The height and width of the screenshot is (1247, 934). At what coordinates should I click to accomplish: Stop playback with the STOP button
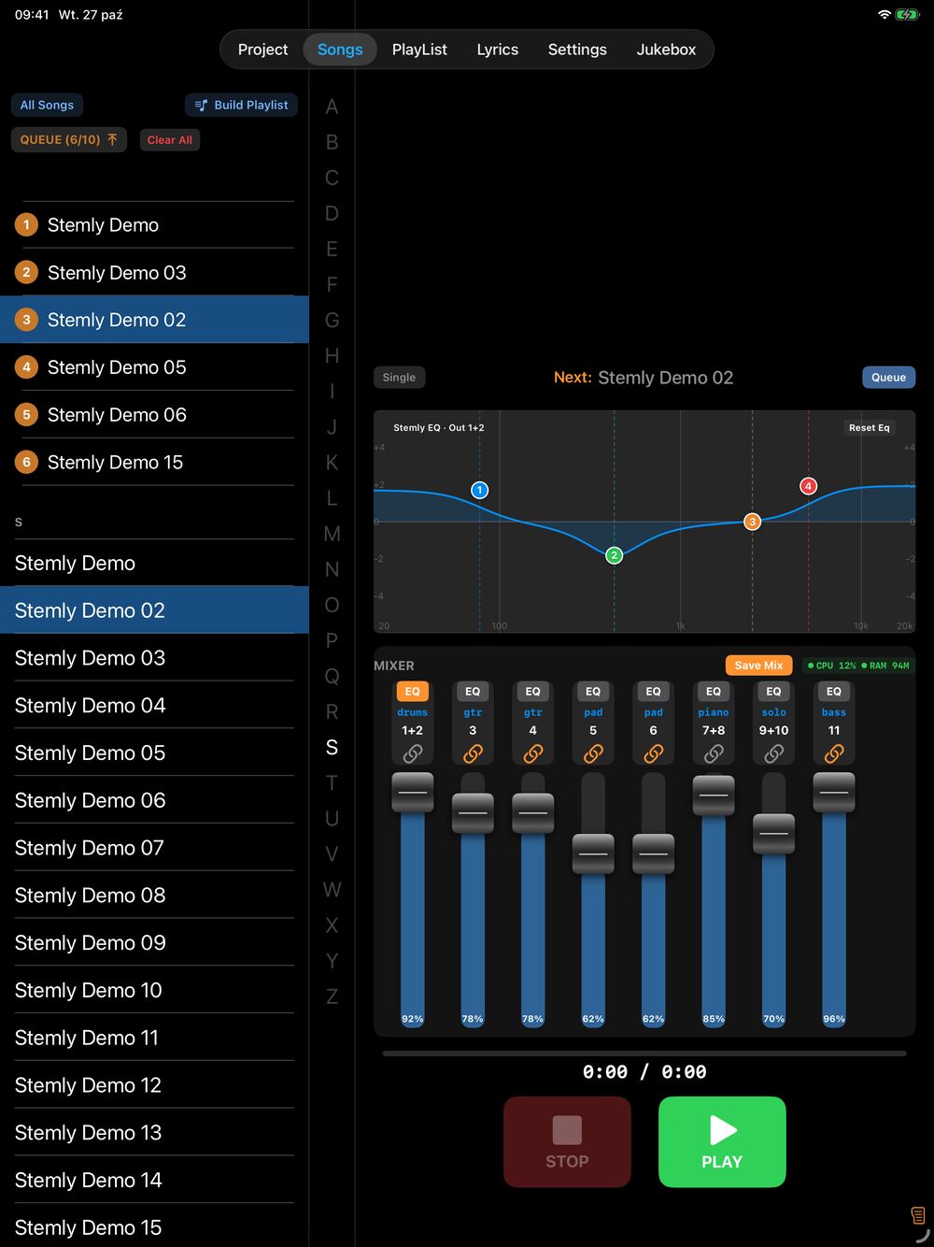coord(567,1142)
